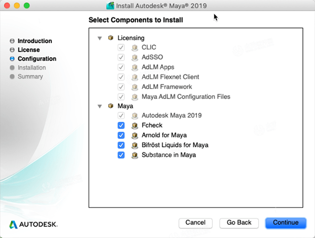Click Bifröst Liquids for Maya package icon

coord(135,145)
